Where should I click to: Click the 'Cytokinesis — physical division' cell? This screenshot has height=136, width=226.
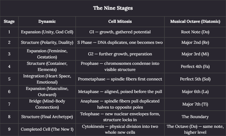(120, 129)
